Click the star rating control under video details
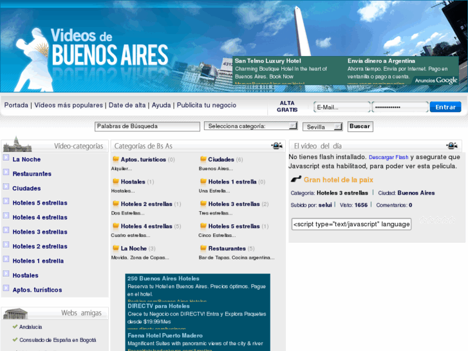Image resolution: width=468 pixels, height=351 pixels. point(437,220)
